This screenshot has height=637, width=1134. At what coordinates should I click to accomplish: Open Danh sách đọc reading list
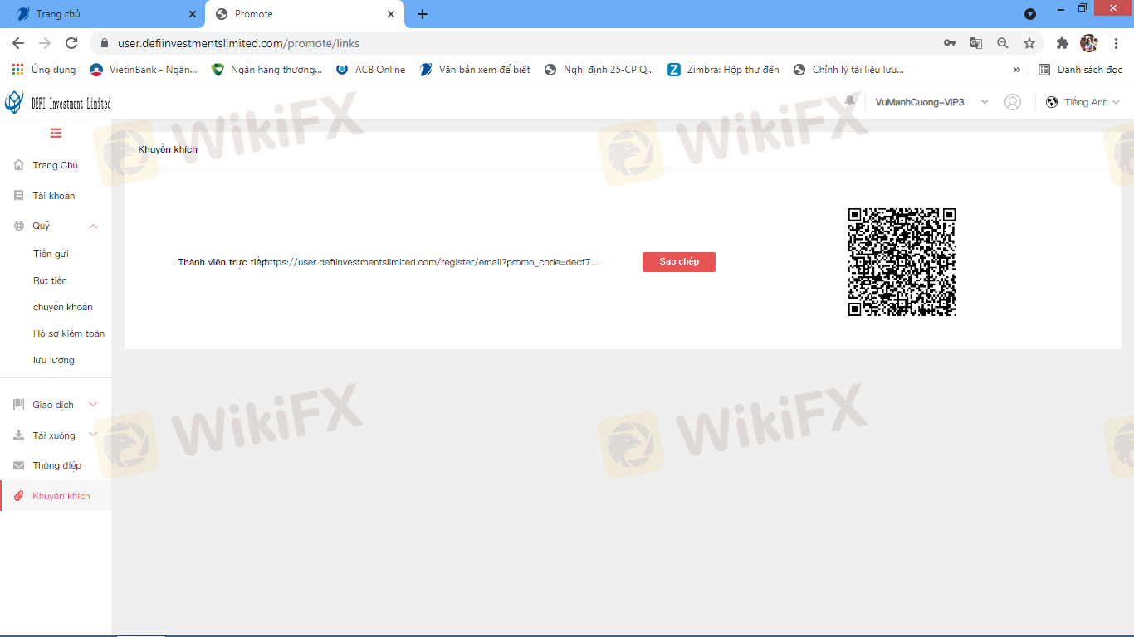[1080, 70]
